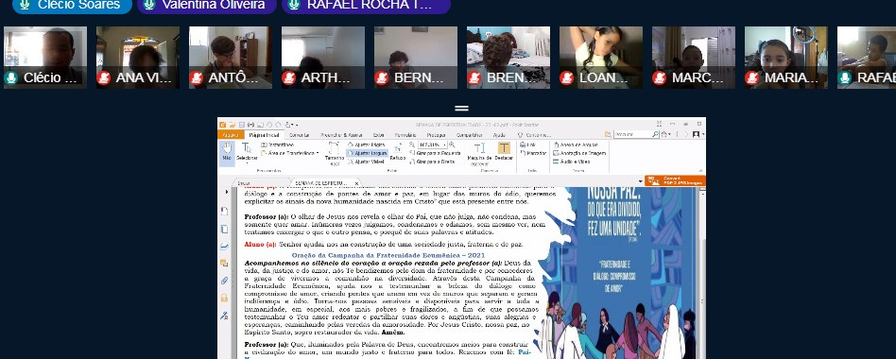Viewport: 896px width, 359px height.
Task: Open the bookmarks panel icon in sidebar
Action: (225, 212)
